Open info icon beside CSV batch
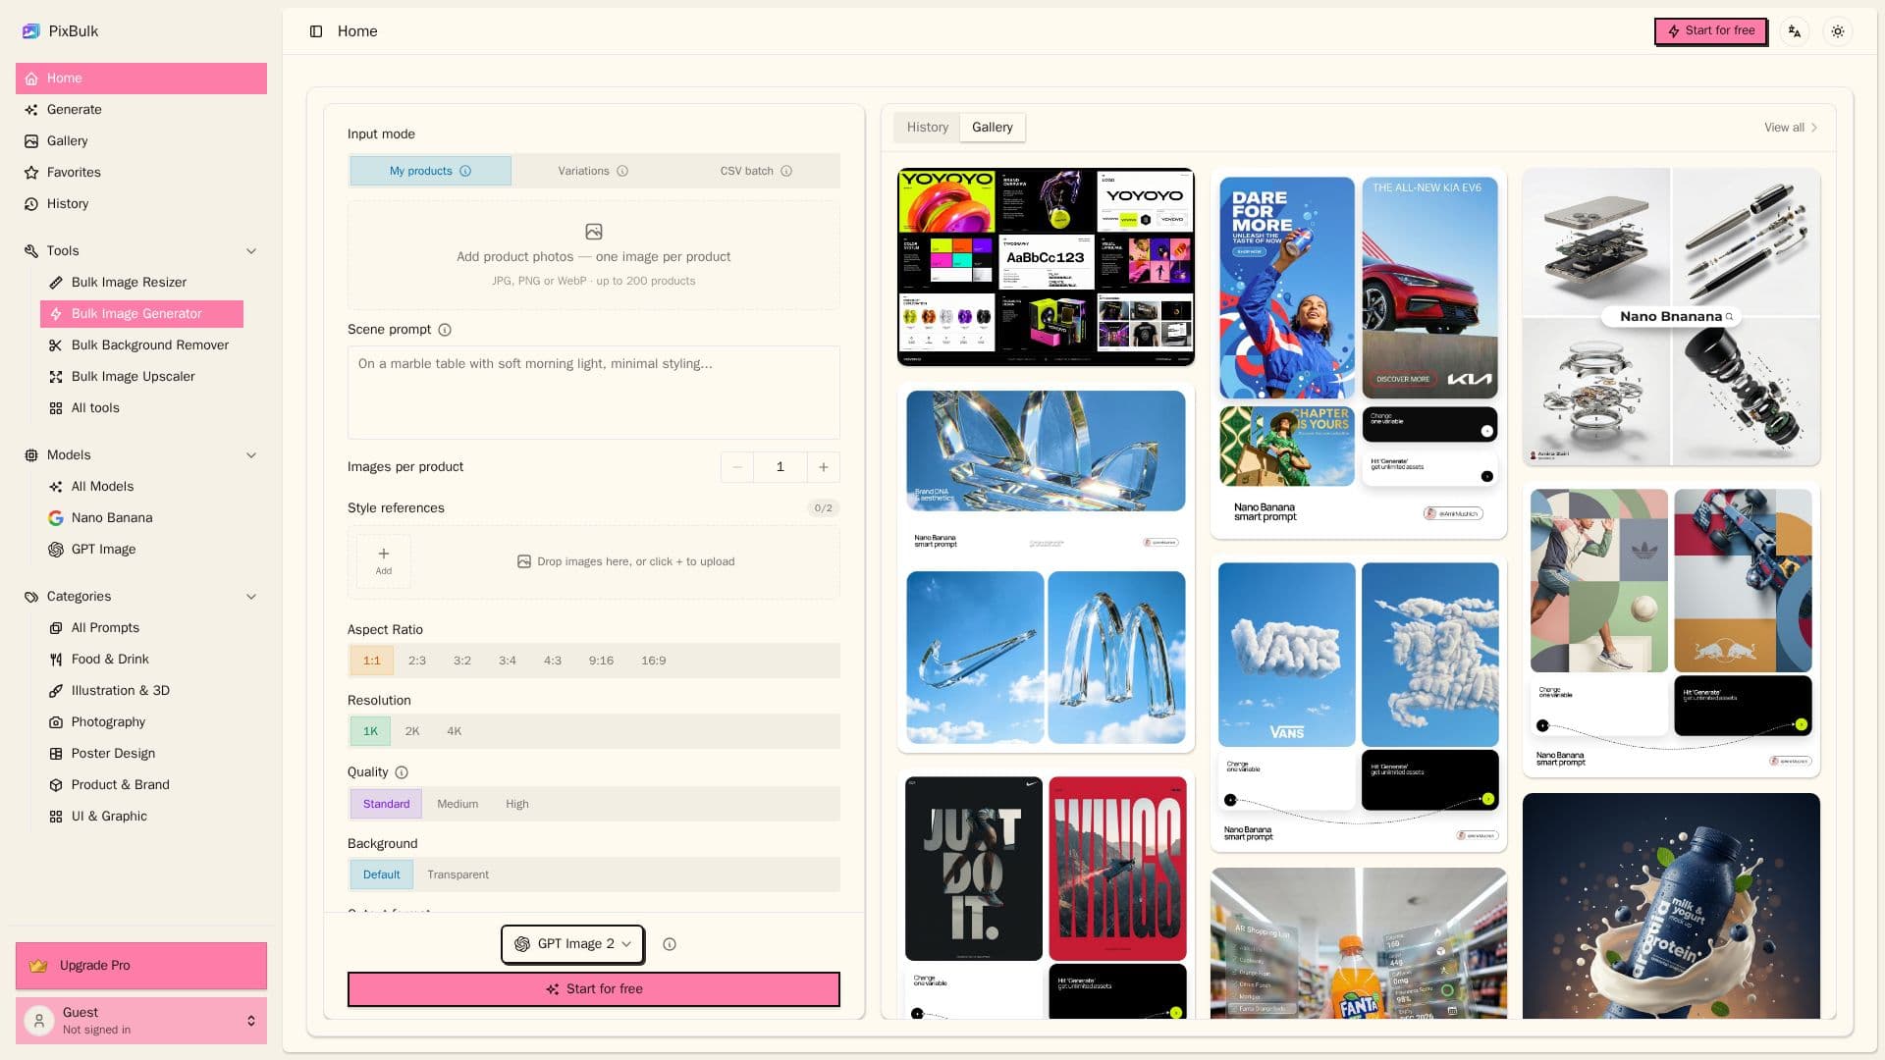The height and width of the screenshot is (1060, 1885). coord(786,171)
